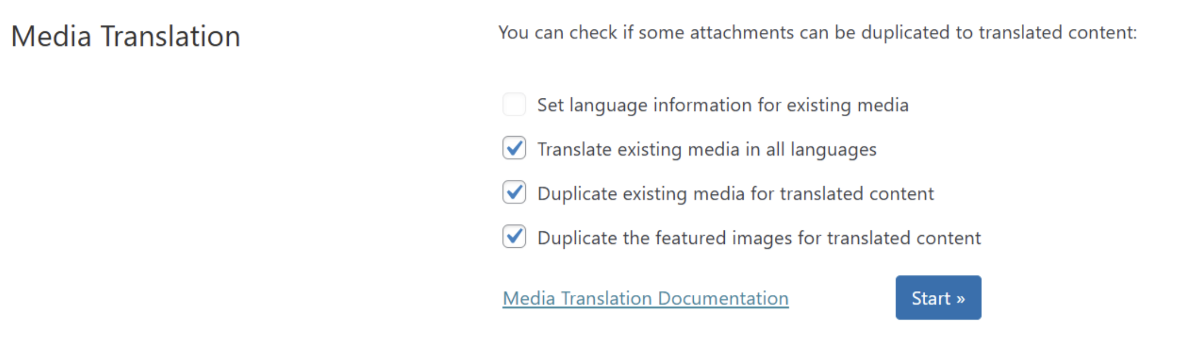Click the 'Translate existing media in all languages' label
Viewport: 1193px width, 350px height.
click(x=706, y=150)
